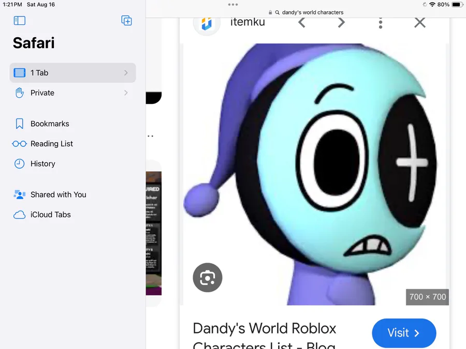Viewport: 466px width, 349px height.
Task: Click the Private hand icon
Action: pos(20,93)
